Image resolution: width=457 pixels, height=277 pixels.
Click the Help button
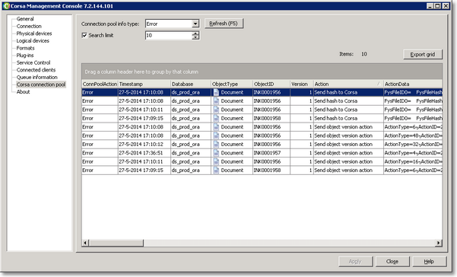pos(429,262)
